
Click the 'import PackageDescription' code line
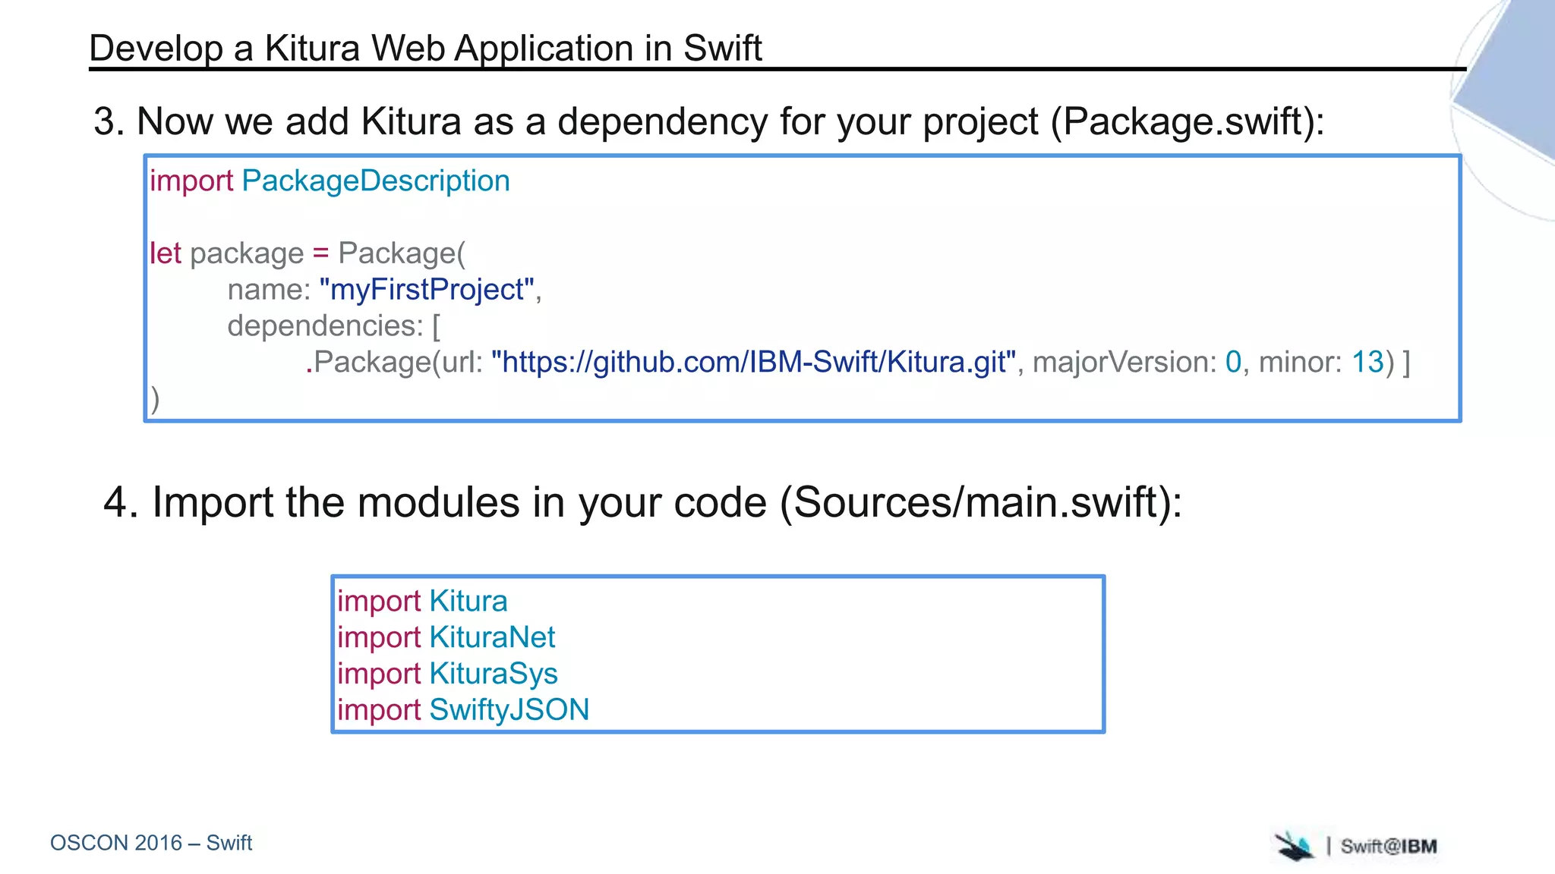[x=330, y=181]
